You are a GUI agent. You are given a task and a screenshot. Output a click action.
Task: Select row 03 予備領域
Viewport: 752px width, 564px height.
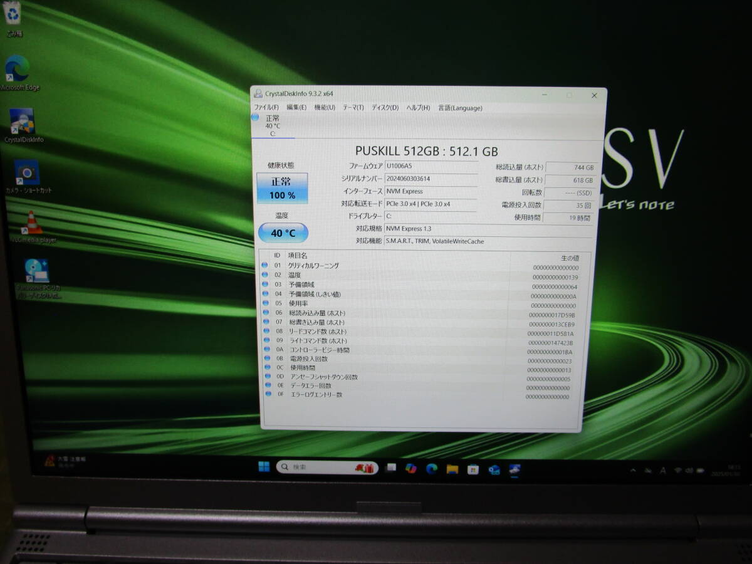point(424,285)
